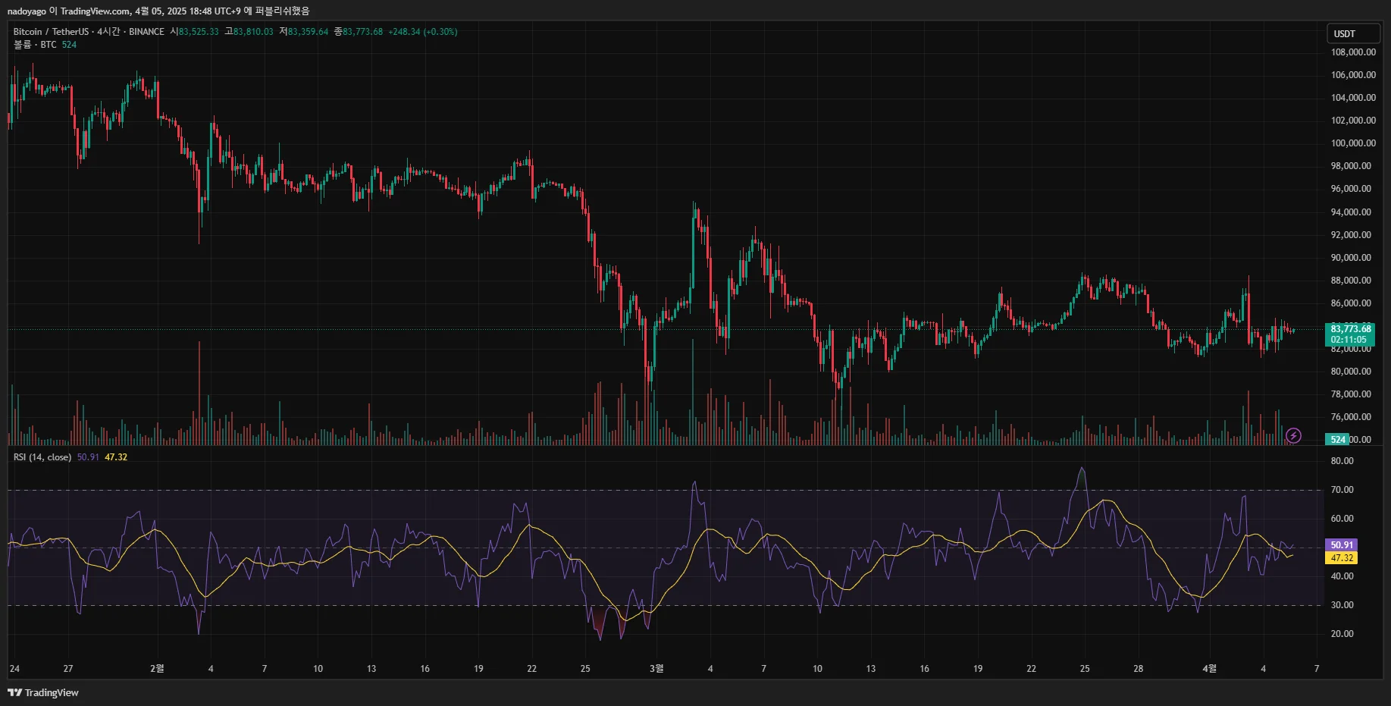
Task: Click the closing price 종83,773.68 value
Action: (359, 32)
